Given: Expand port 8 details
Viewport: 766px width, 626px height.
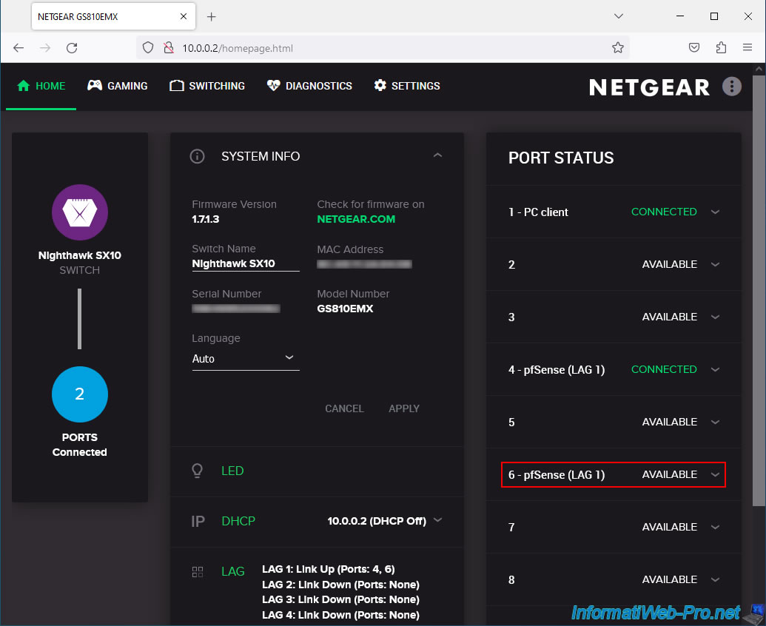Looking at the screenshot, I should [715, 579].
